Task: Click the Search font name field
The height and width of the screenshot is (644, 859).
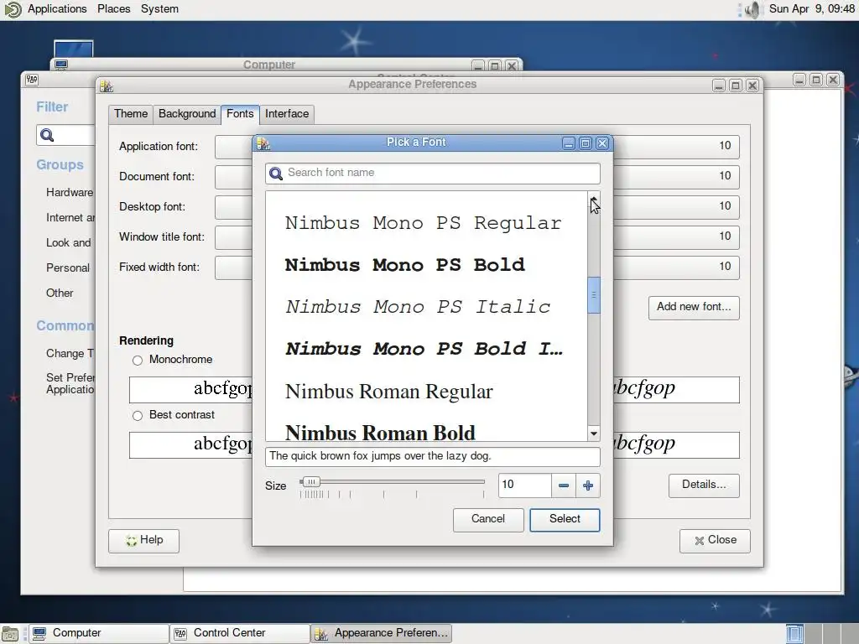Action: tap(433, 173)
